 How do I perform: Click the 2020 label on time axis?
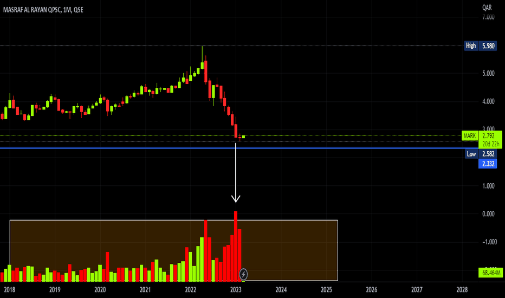tap(100, 290)
